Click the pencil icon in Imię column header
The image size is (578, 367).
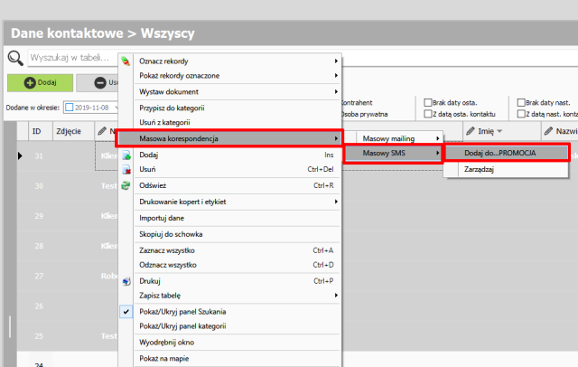[471, 131]
